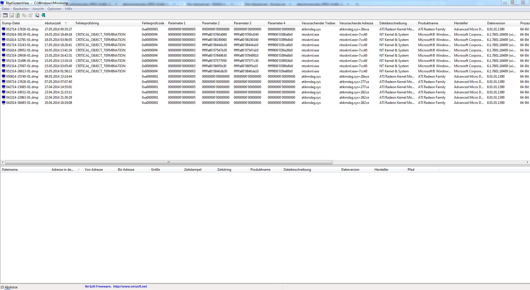
Task: Select crash time 27.05.2014 00:35:27
Action: coord(58,29)
